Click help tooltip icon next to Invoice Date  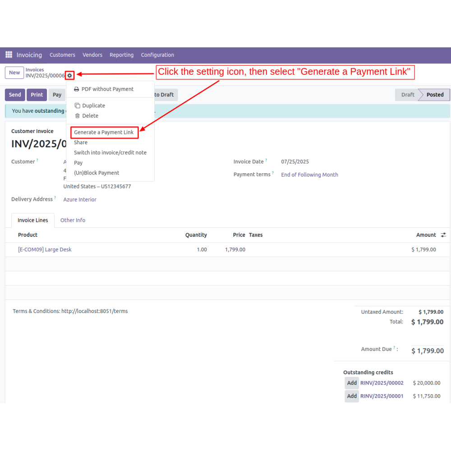click(x=266, y=160)
